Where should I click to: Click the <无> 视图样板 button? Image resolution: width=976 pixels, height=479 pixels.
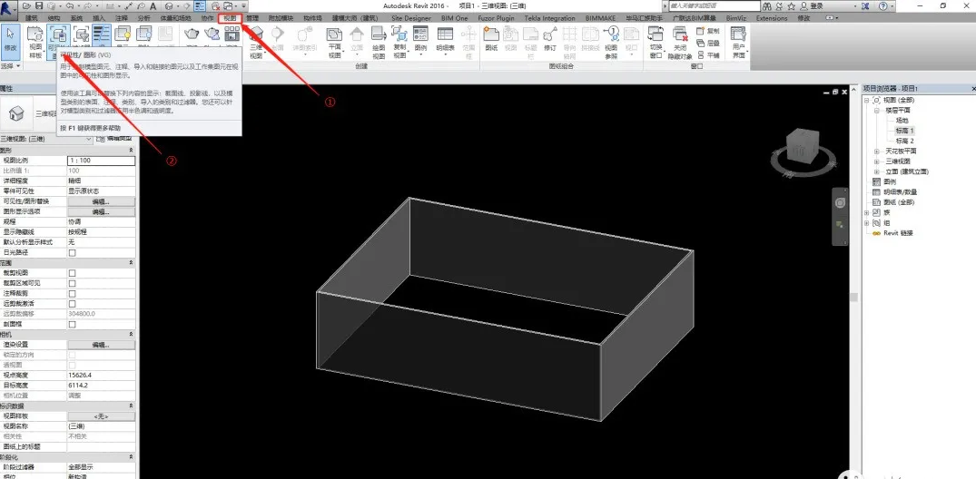point(101,416)
